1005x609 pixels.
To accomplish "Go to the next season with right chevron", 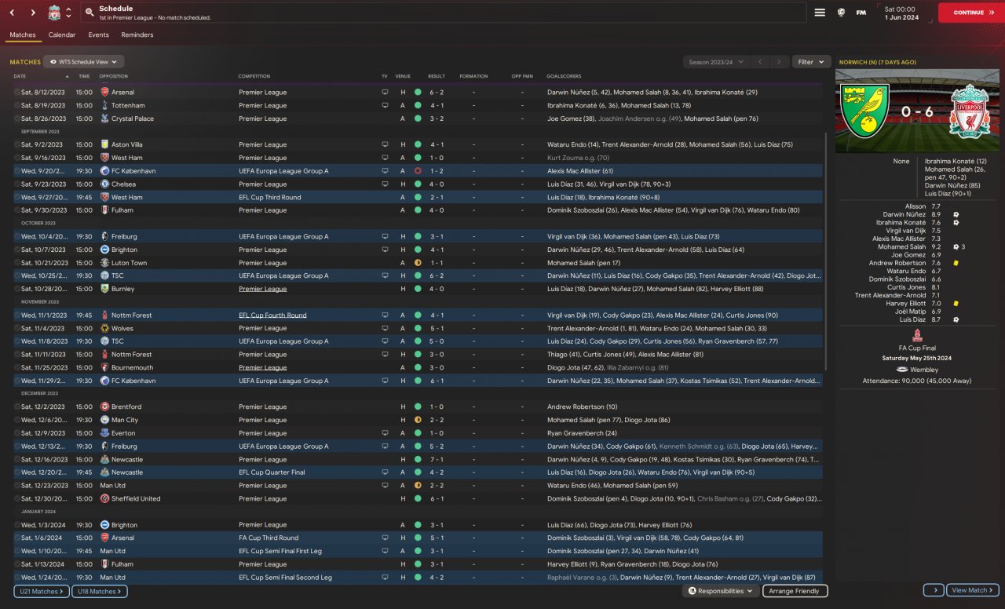I will tap(779, 61).
